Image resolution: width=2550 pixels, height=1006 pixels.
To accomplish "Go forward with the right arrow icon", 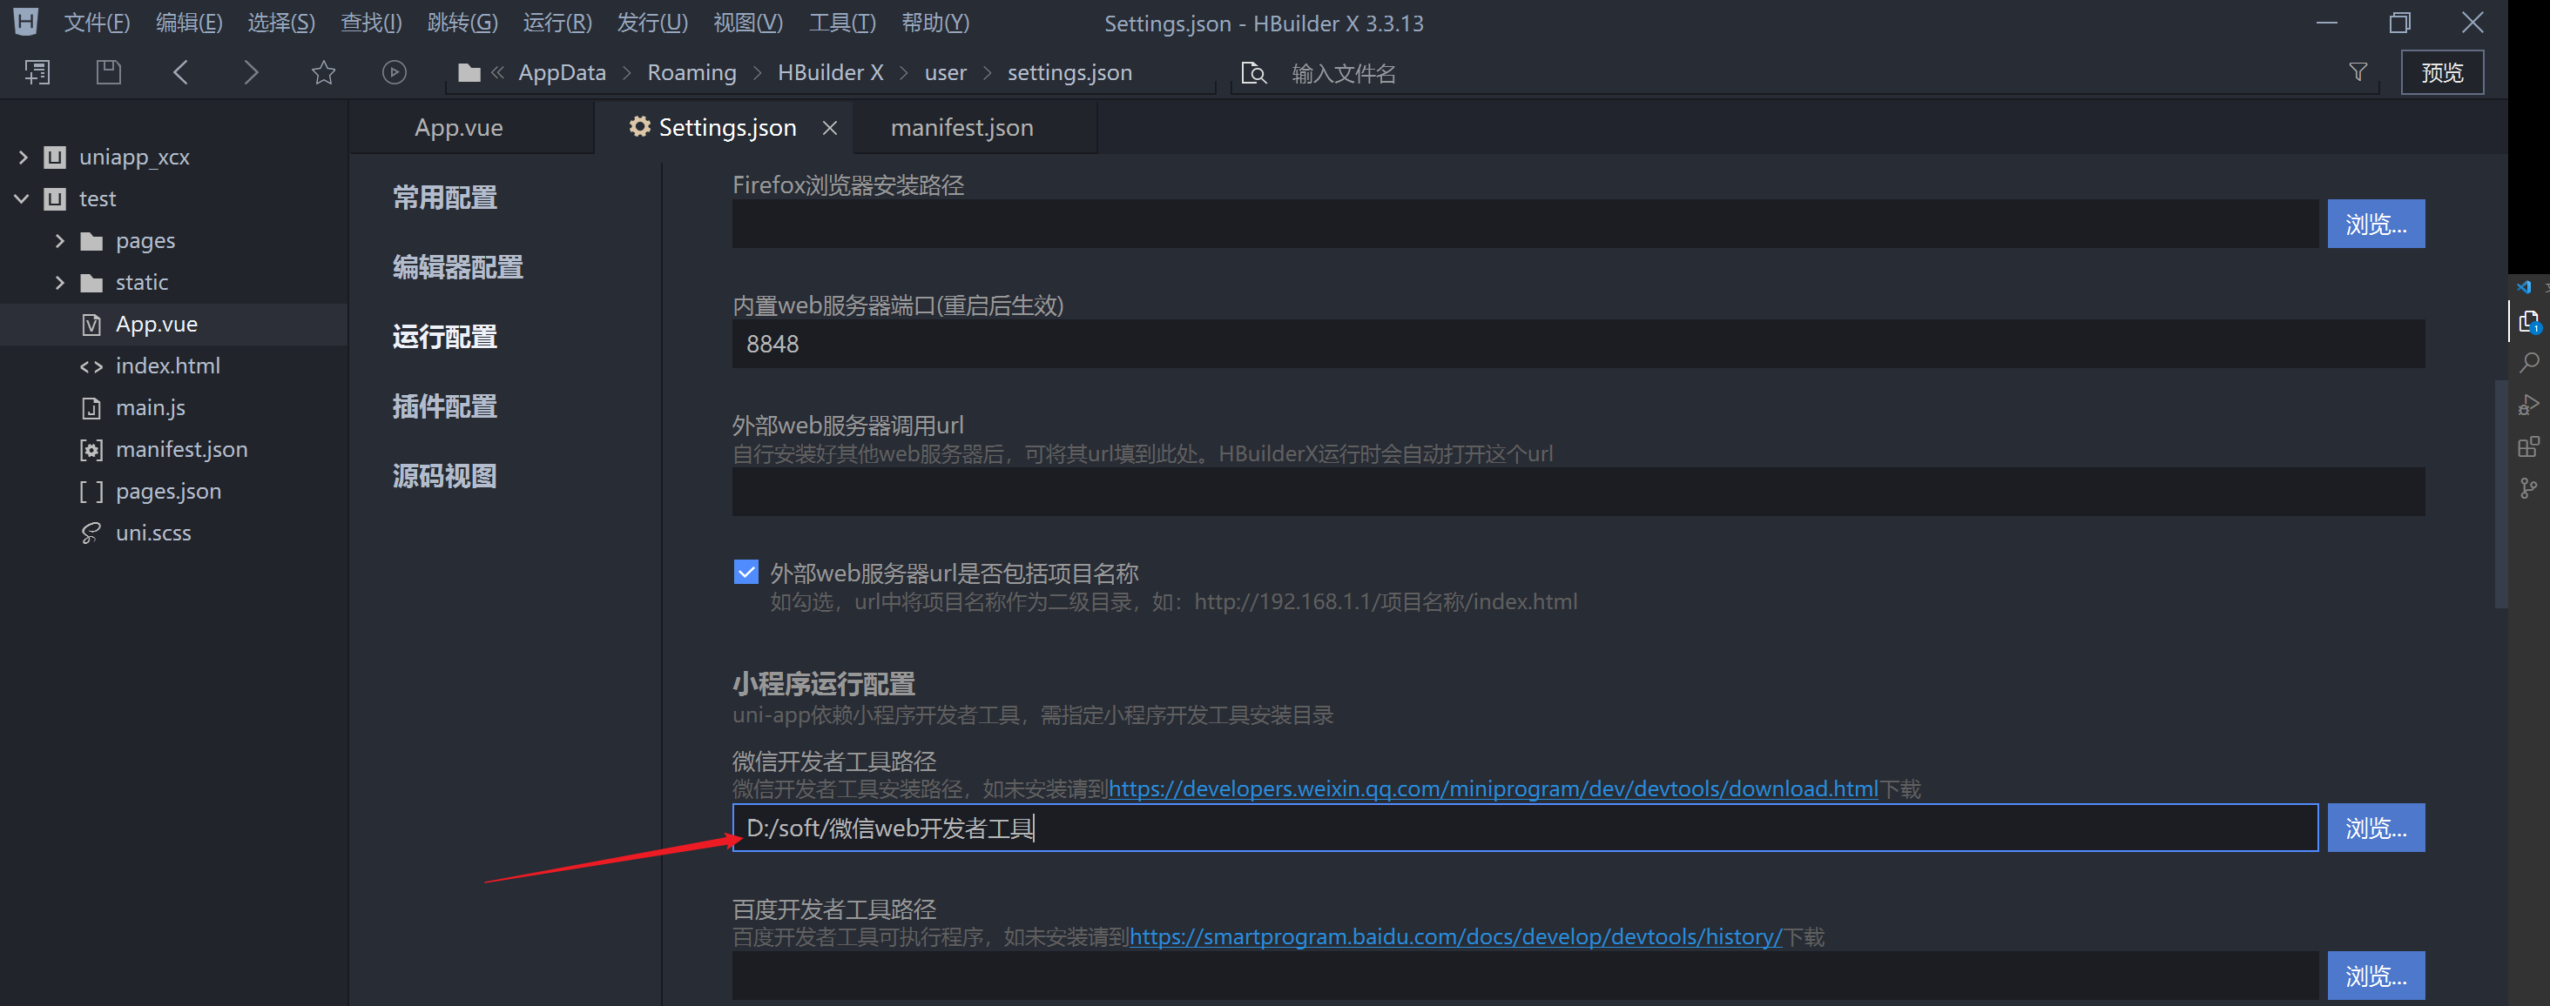I will click(252, 72).
